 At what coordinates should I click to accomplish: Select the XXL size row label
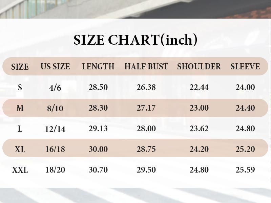click(x=20, y=170)
